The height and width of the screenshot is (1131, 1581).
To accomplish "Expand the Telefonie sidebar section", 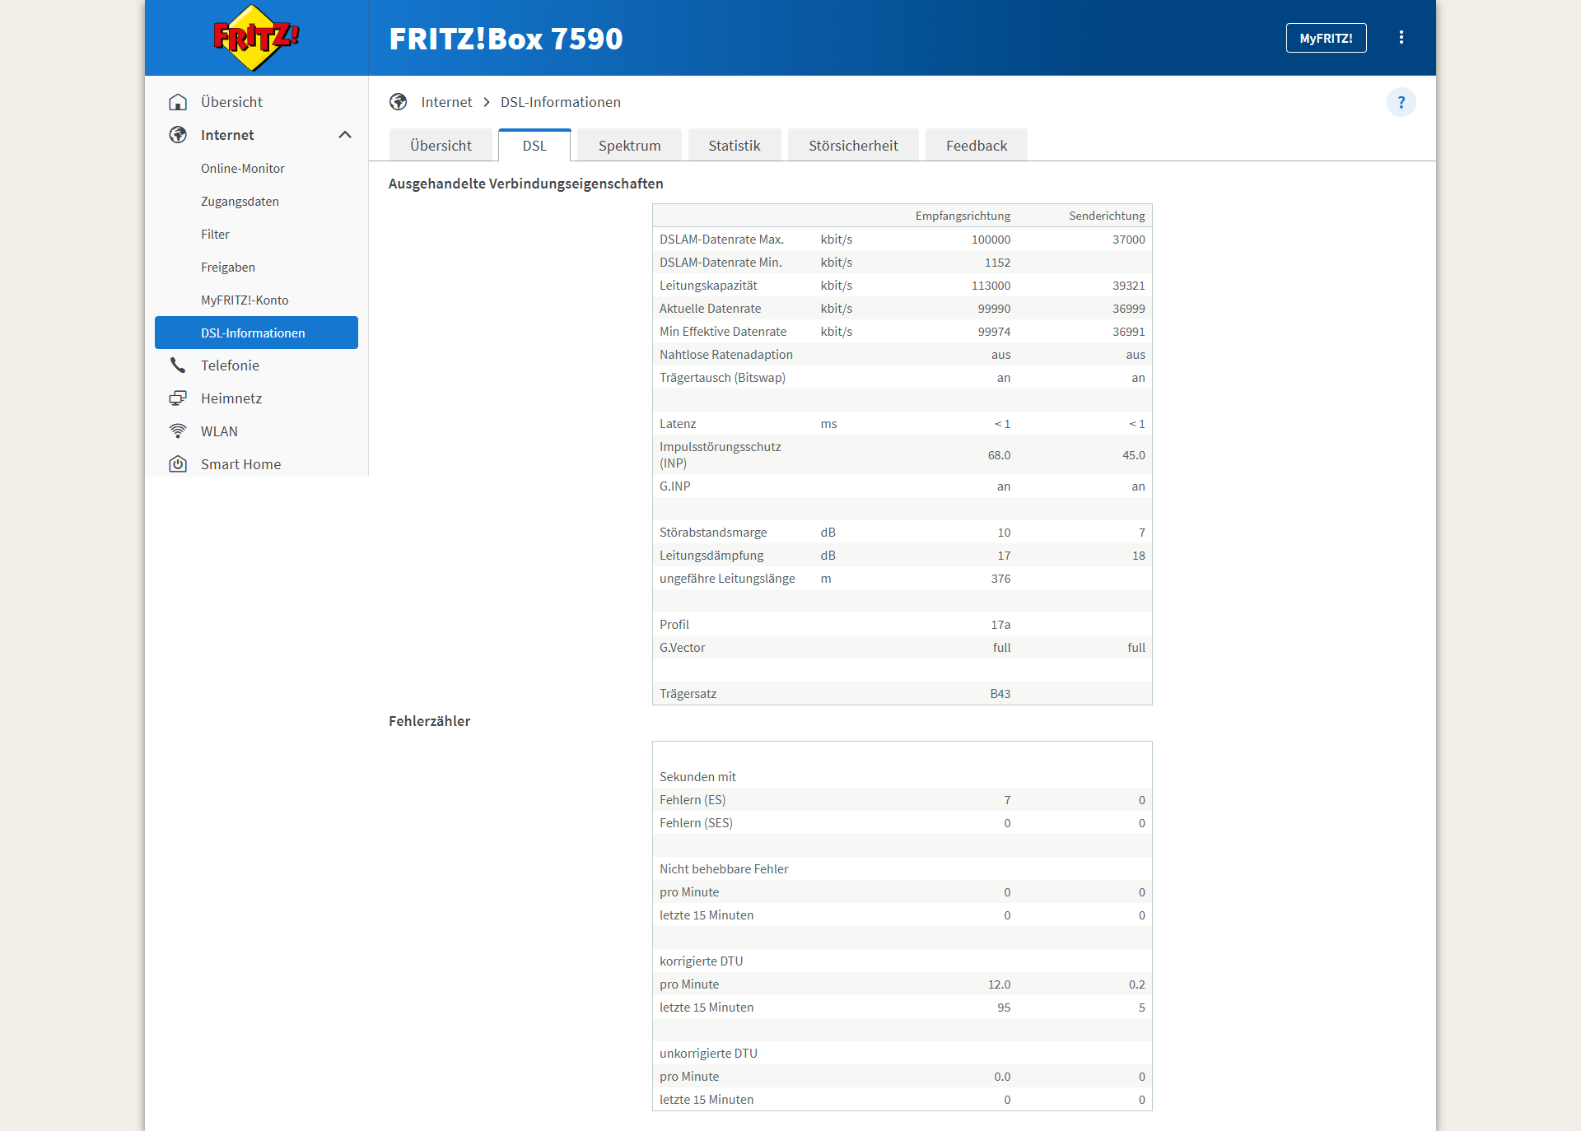I will (x=230, y=365).
